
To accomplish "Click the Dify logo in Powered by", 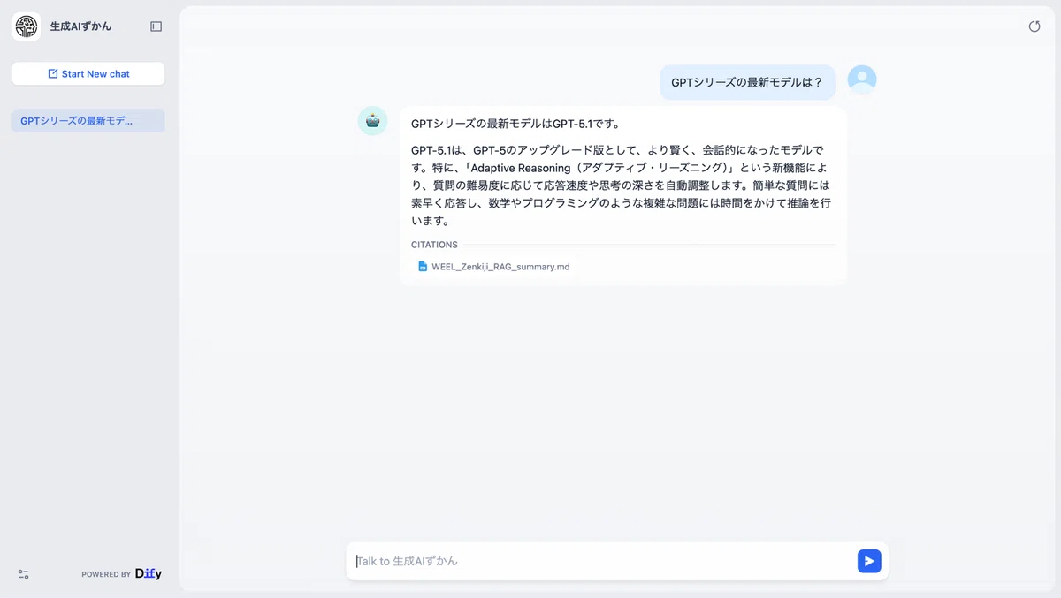I will [149, 573].
